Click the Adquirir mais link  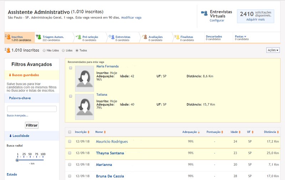pyautogui.click(x=255, y=20)
